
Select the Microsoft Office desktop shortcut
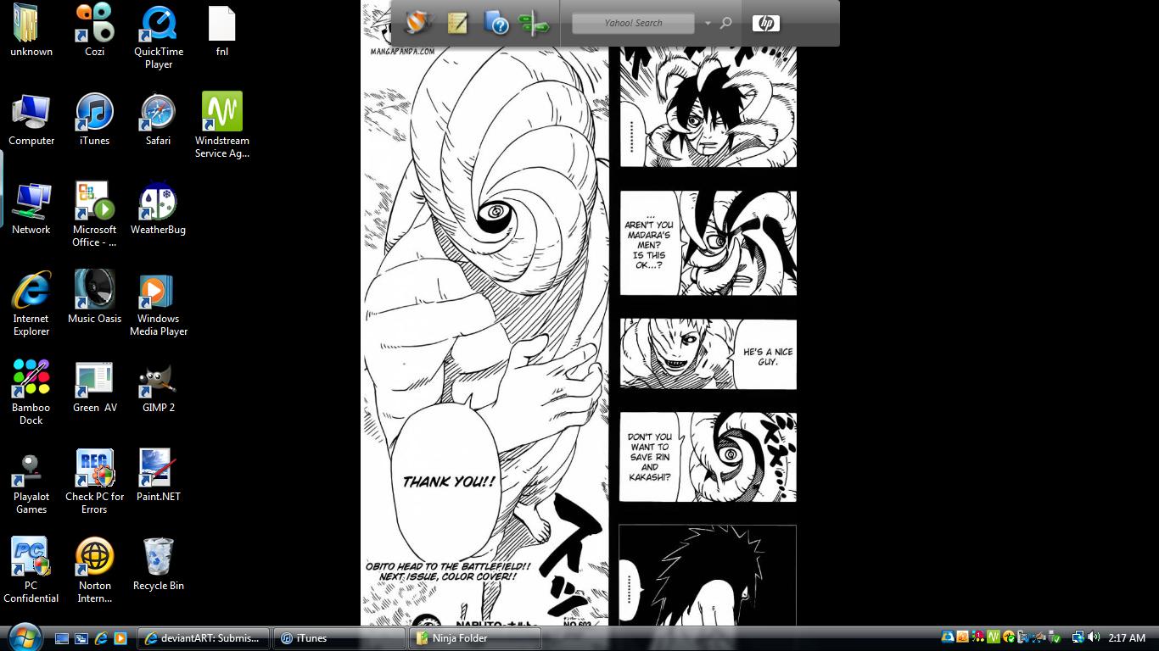pyautogui.click(x=94, y=214)
